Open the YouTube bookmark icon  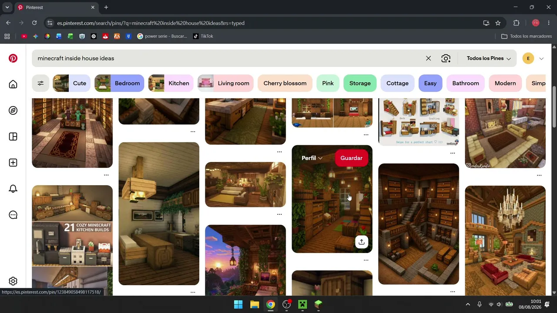24,36
